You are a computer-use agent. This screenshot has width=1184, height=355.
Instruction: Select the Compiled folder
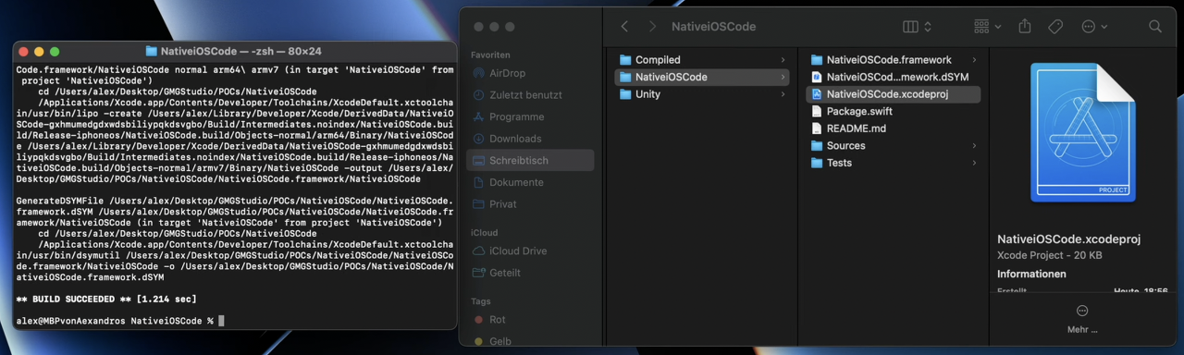[701, 60]
